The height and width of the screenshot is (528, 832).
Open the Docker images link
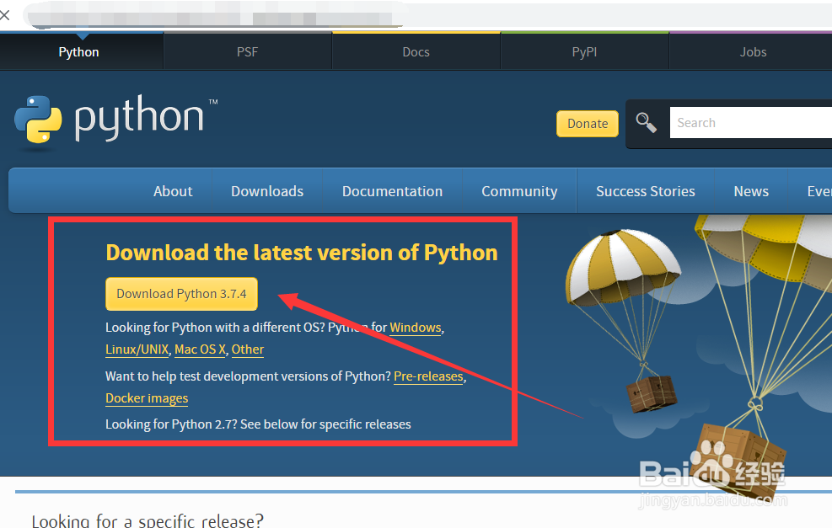point(147,398)
